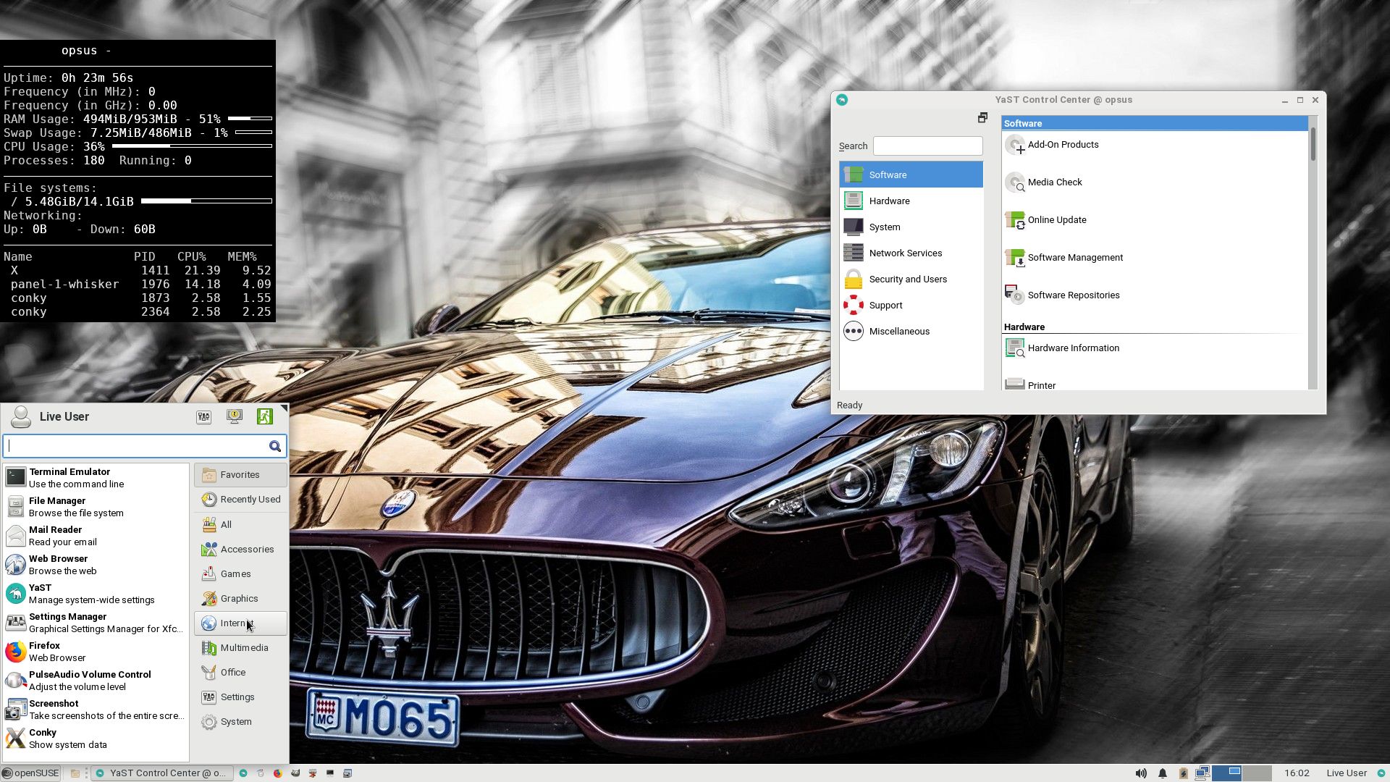The image size is (1390, 782).
Task: Click the notification bell in tray
Action: click(1162, 773)
